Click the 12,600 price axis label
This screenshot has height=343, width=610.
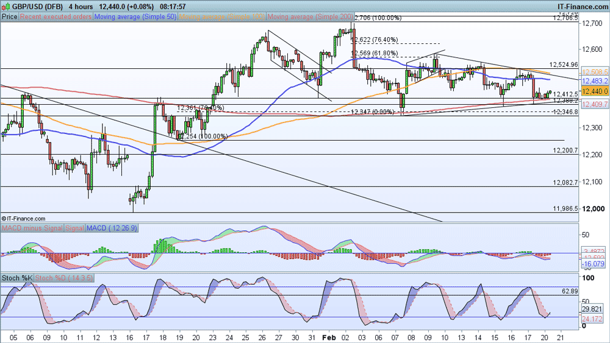tap(591, 49)
